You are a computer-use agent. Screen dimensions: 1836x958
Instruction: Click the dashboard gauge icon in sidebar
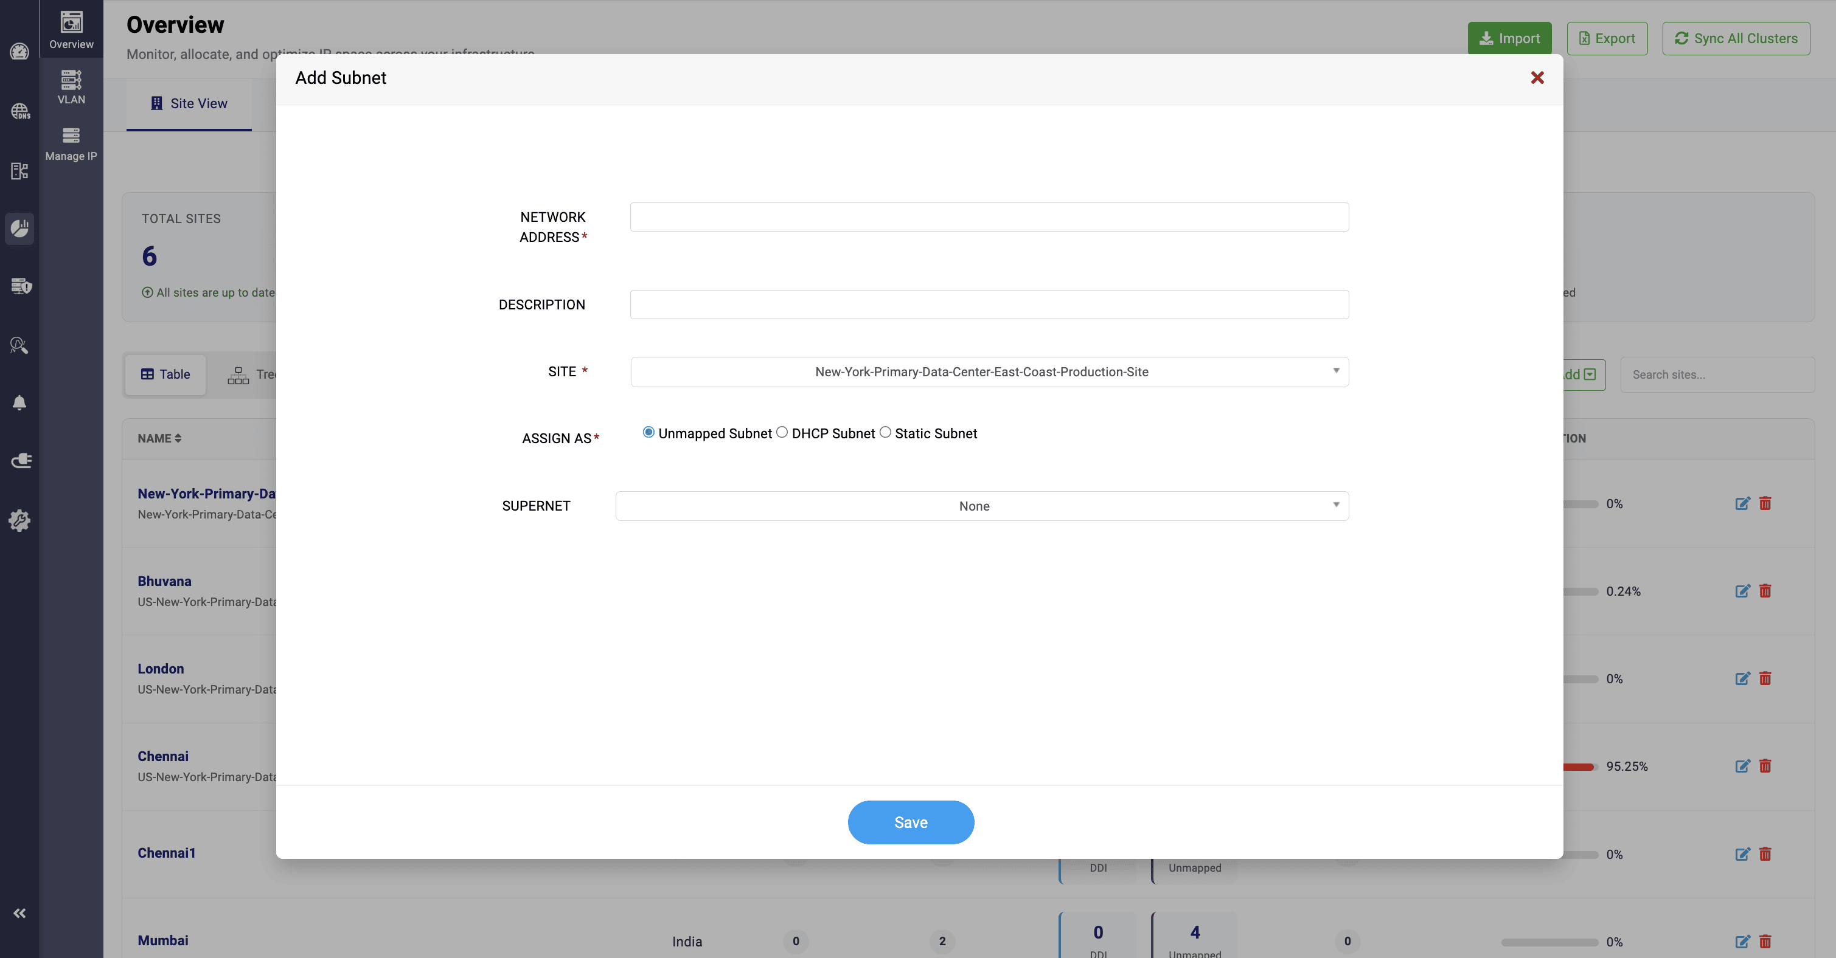coord(19,51)
